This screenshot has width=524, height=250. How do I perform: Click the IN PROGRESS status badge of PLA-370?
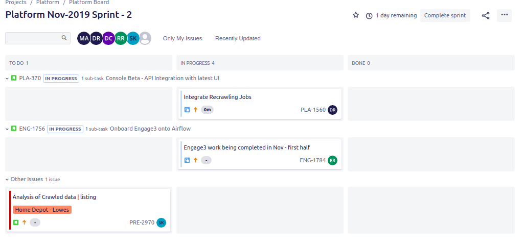point(61,79)
